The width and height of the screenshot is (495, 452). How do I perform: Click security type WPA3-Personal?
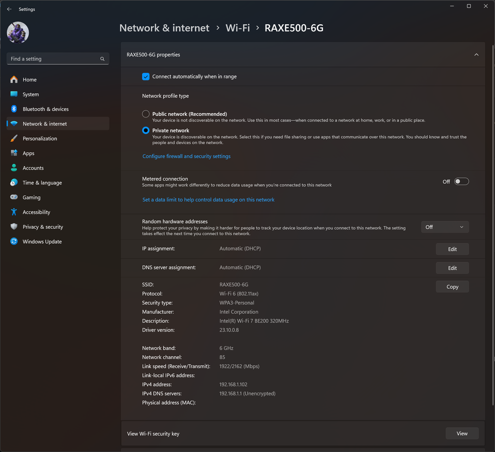tap(236, 303)
